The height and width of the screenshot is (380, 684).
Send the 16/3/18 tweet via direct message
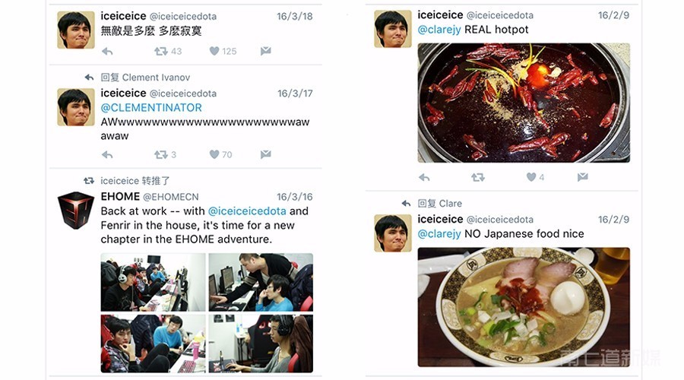[266, 51]
